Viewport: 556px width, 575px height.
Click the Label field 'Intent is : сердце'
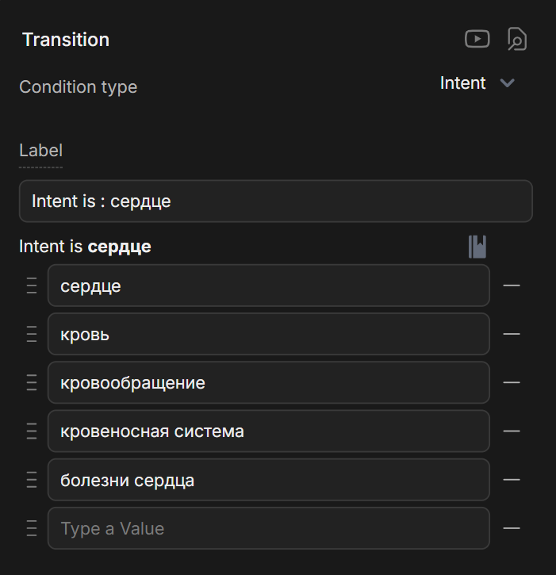point(275,201)
